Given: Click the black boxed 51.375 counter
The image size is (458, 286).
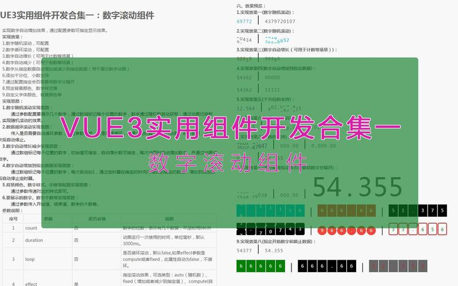Looking at the screenshot, I should (x=418, y=210).
